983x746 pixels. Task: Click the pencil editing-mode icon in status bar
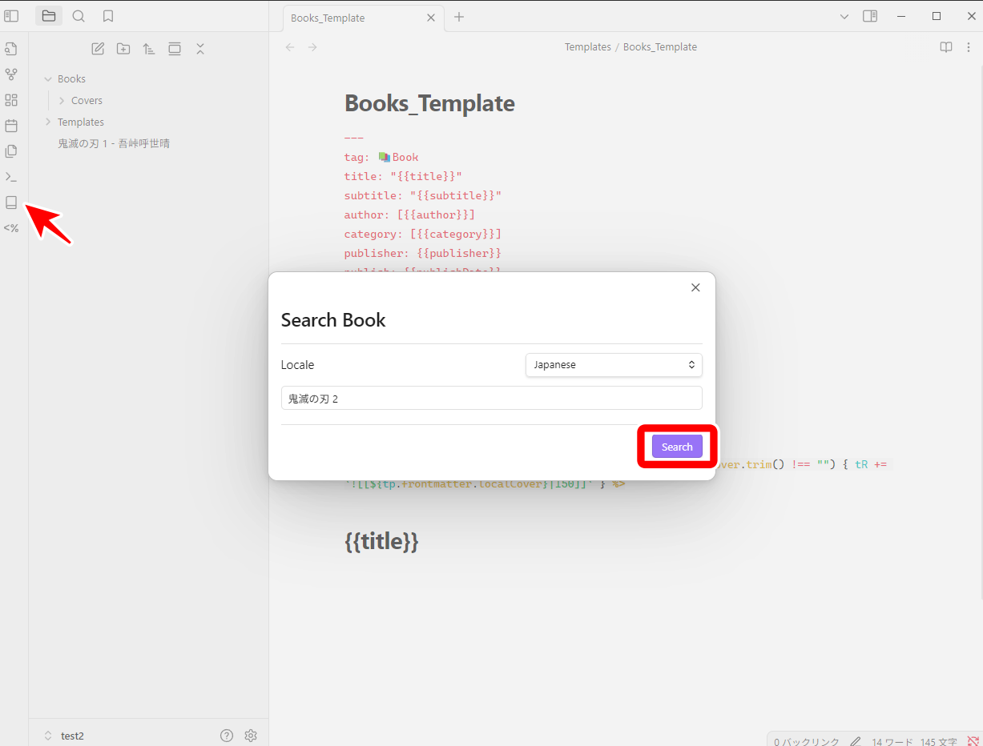pos(856,742)
